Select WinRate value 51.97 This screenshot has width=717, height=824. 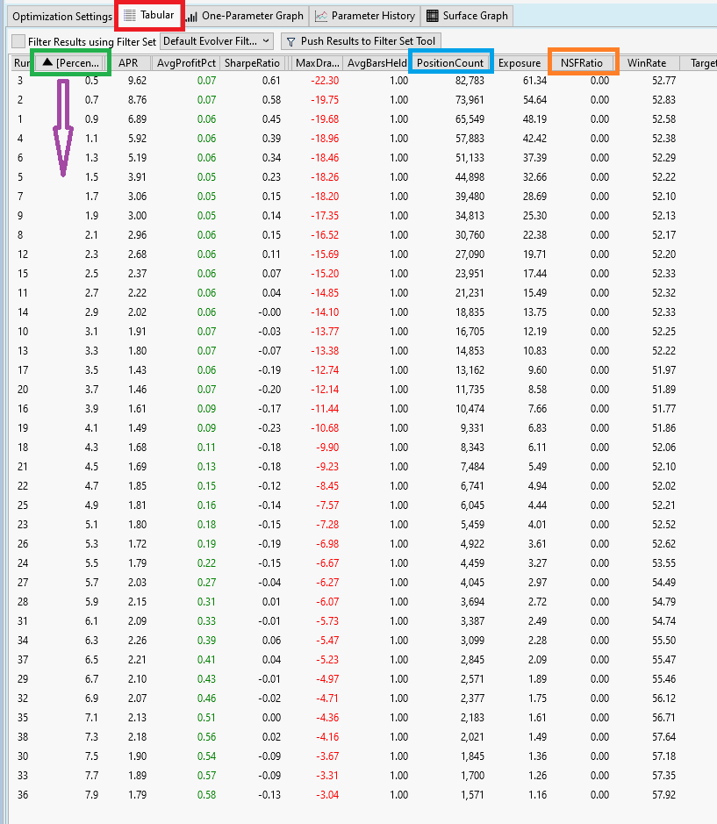pyautogui.click(x=664, y=370)
